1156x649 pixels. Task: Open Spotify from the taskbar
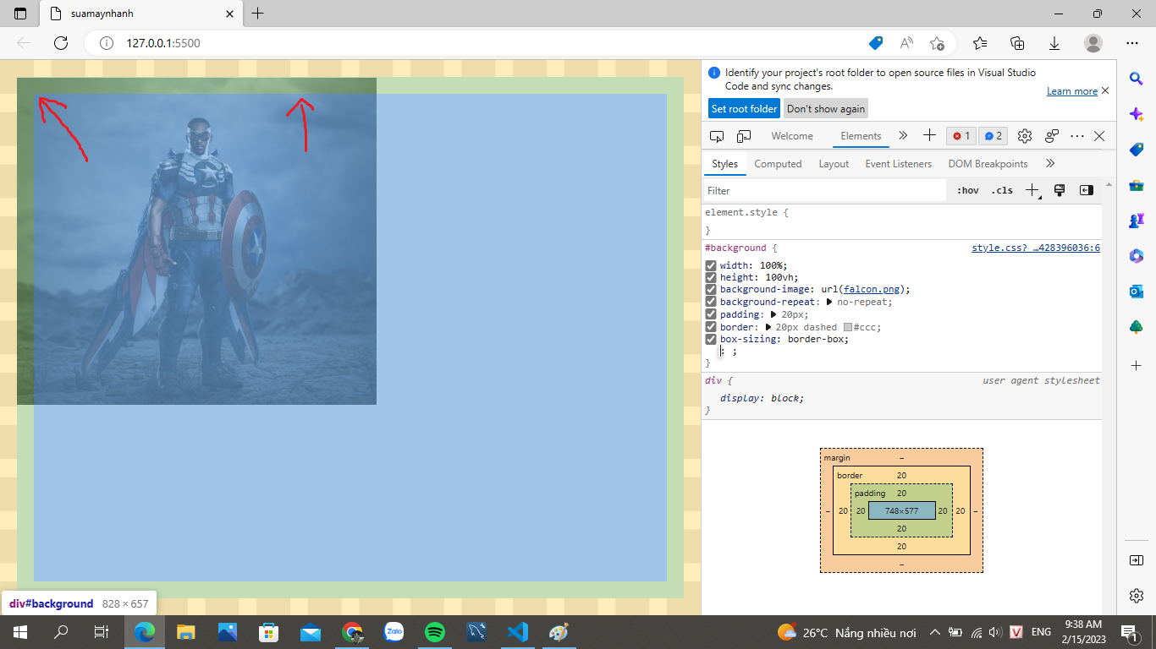[435, 631]
